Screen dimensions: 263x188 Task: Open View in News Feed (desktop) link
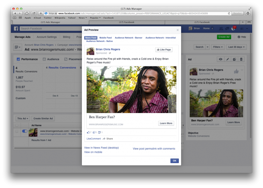point(101,147)
